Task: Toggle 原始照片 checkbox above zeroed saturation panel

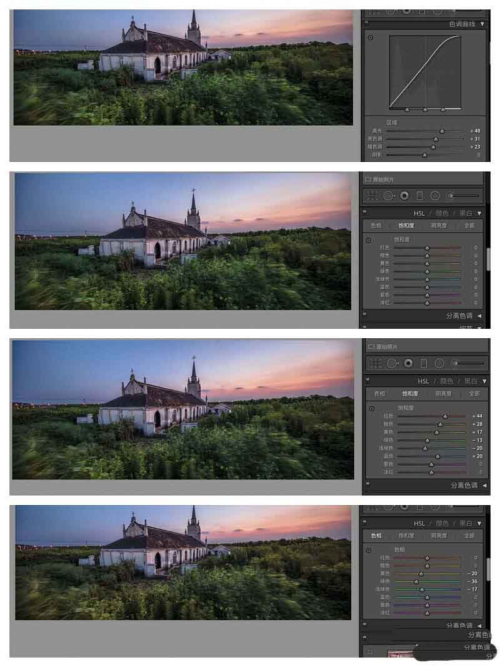Action: [x=369, y=179]
